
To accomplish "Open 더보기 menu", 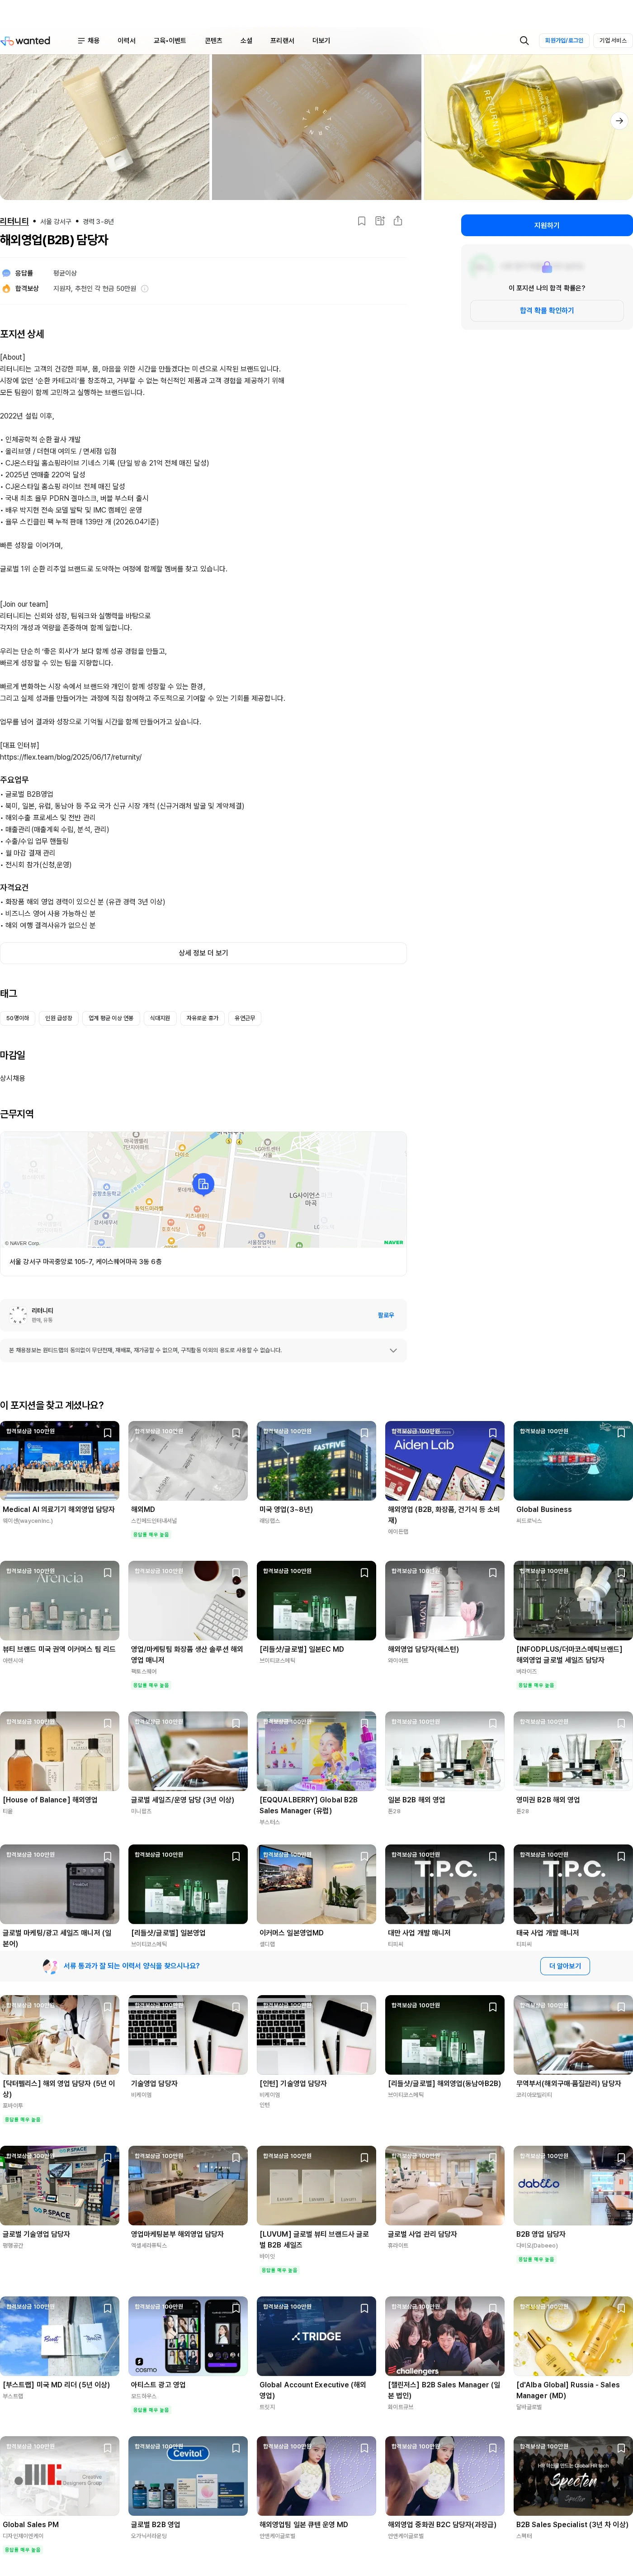I will click(321, 41).
